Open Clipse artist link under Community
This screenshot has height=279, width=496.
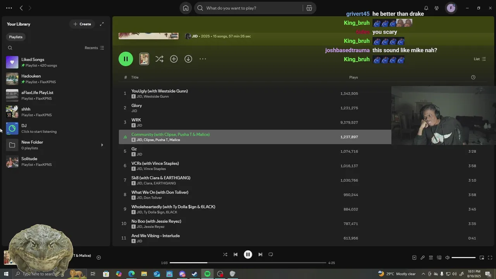pos(148,140)
